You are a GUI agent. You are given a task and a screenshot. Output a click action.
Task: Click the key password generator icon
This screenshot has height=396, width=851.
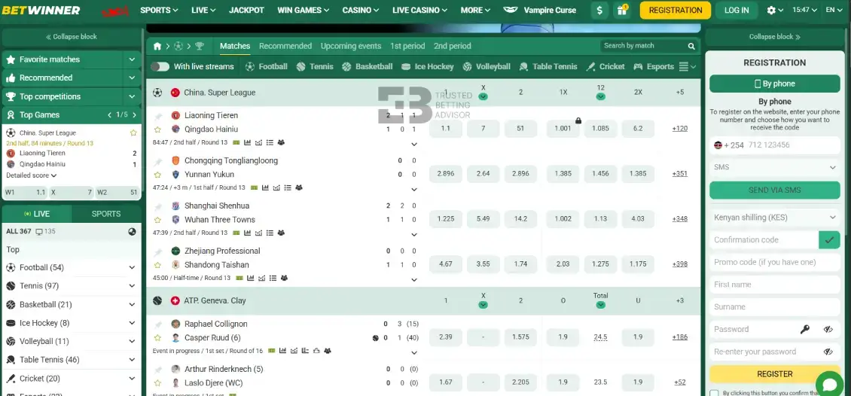pyautogui.click(x=805, y=329)
